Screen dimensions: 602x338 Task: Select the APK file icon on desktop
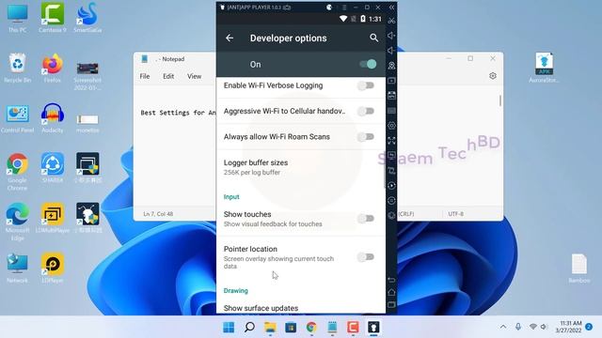544,68
